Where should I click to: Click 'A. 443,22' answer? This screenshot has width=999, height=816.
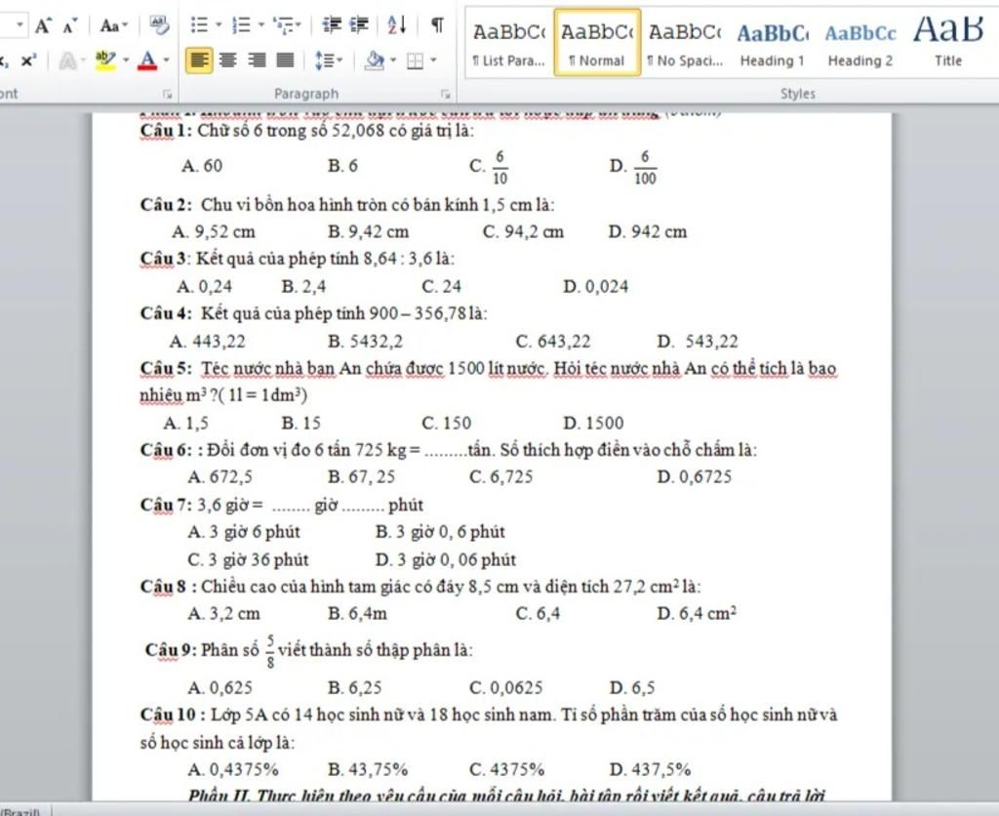click(x=207, y=342)
